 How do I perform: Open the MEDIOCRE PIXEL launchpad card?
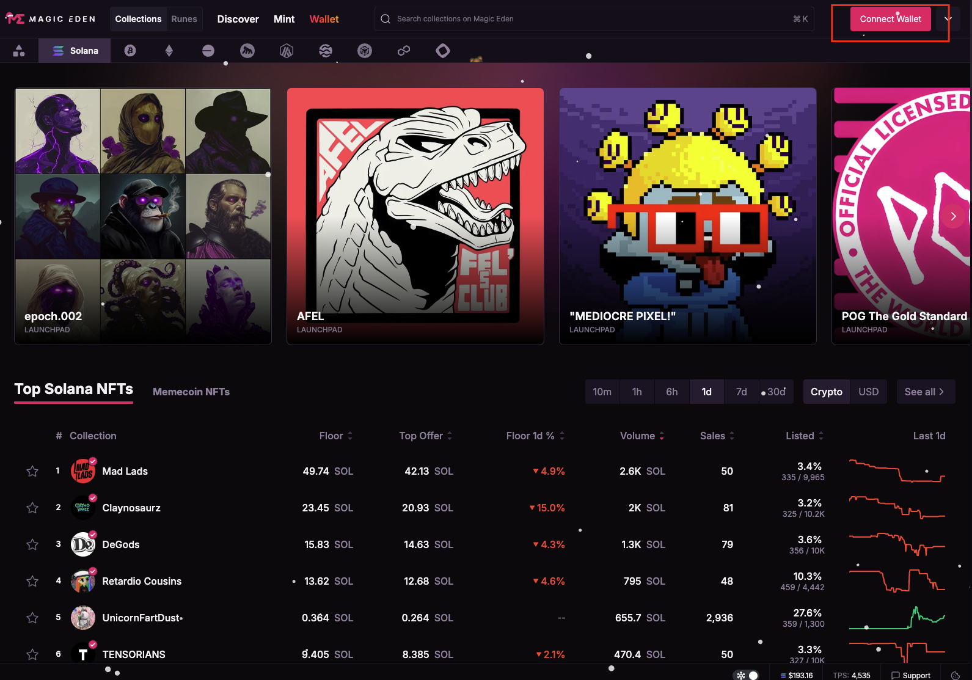click(x=688, y=216)
